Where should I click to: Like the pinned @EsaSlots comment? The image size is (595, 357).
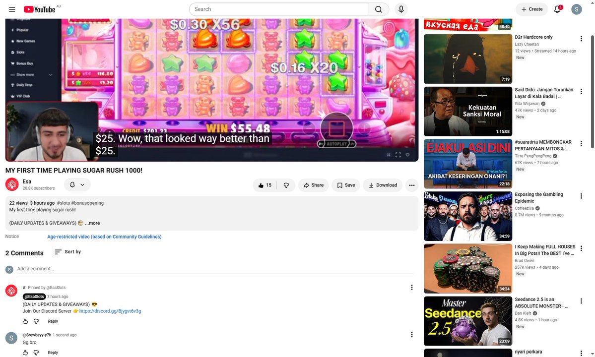pyautogui.click(x=25, y=321)
